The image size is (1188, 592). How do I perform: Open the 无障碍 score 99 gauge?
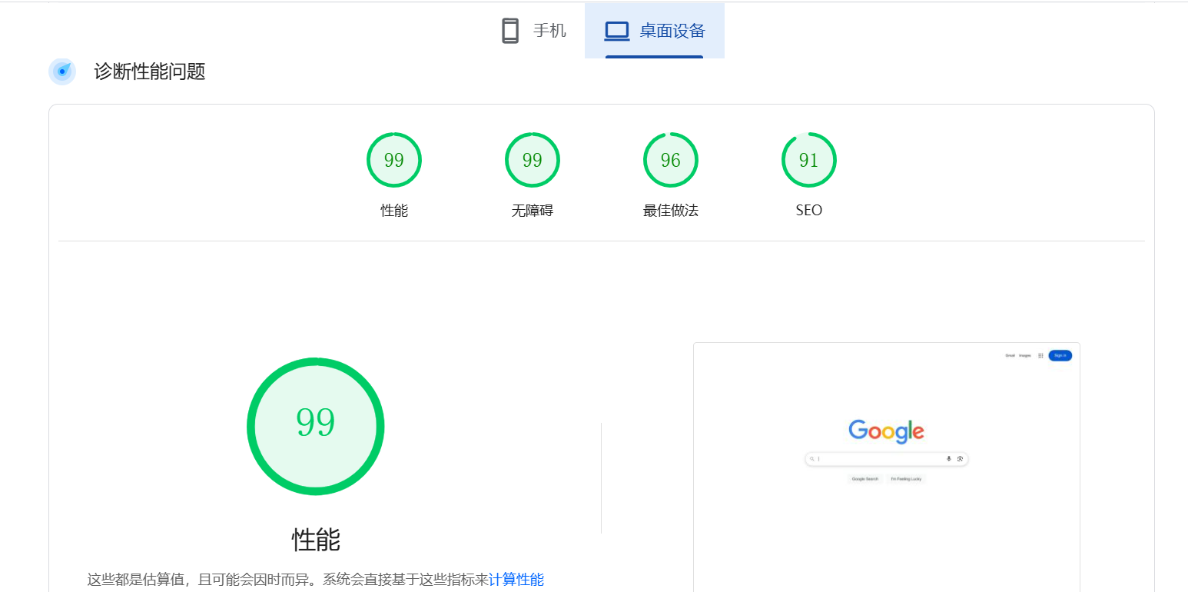click(x=533, y=160)
